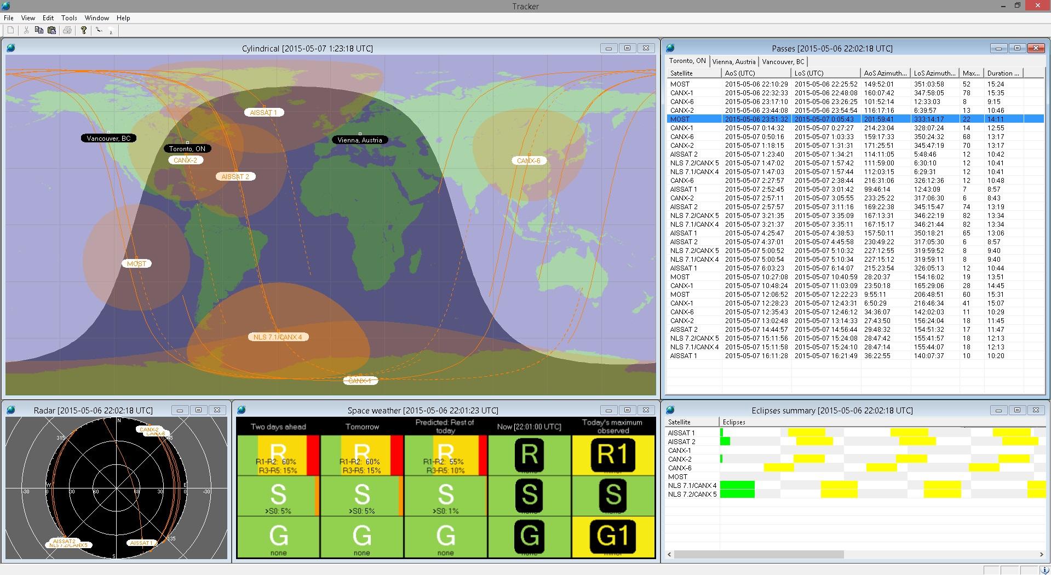Open the Edit menu
Viewport: 1051px width, 575px height.
tap(48, 18)
